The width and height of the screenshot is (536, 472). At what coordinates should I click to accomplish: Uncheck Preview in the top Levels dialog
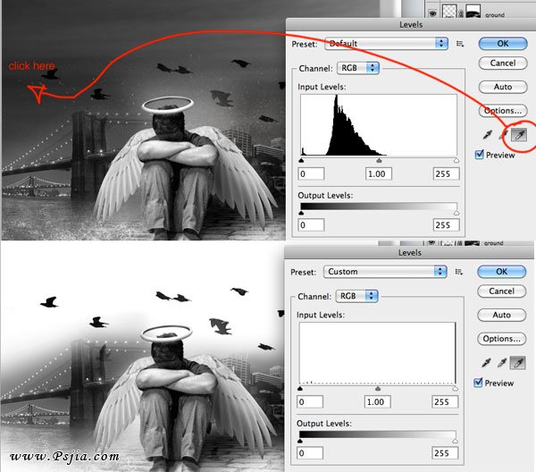pos(481,155)
